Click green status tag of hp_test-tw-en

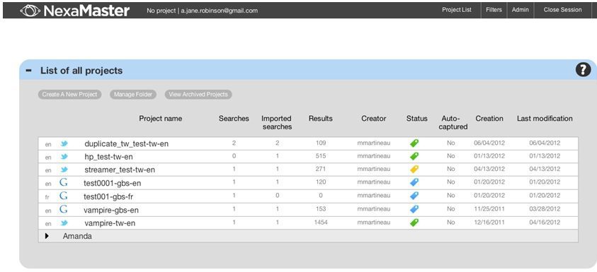click(414, 156)
